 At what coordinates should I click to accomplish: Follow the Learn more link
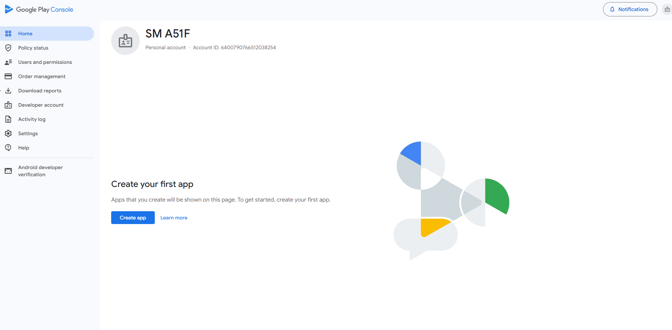tap(174, 218)
